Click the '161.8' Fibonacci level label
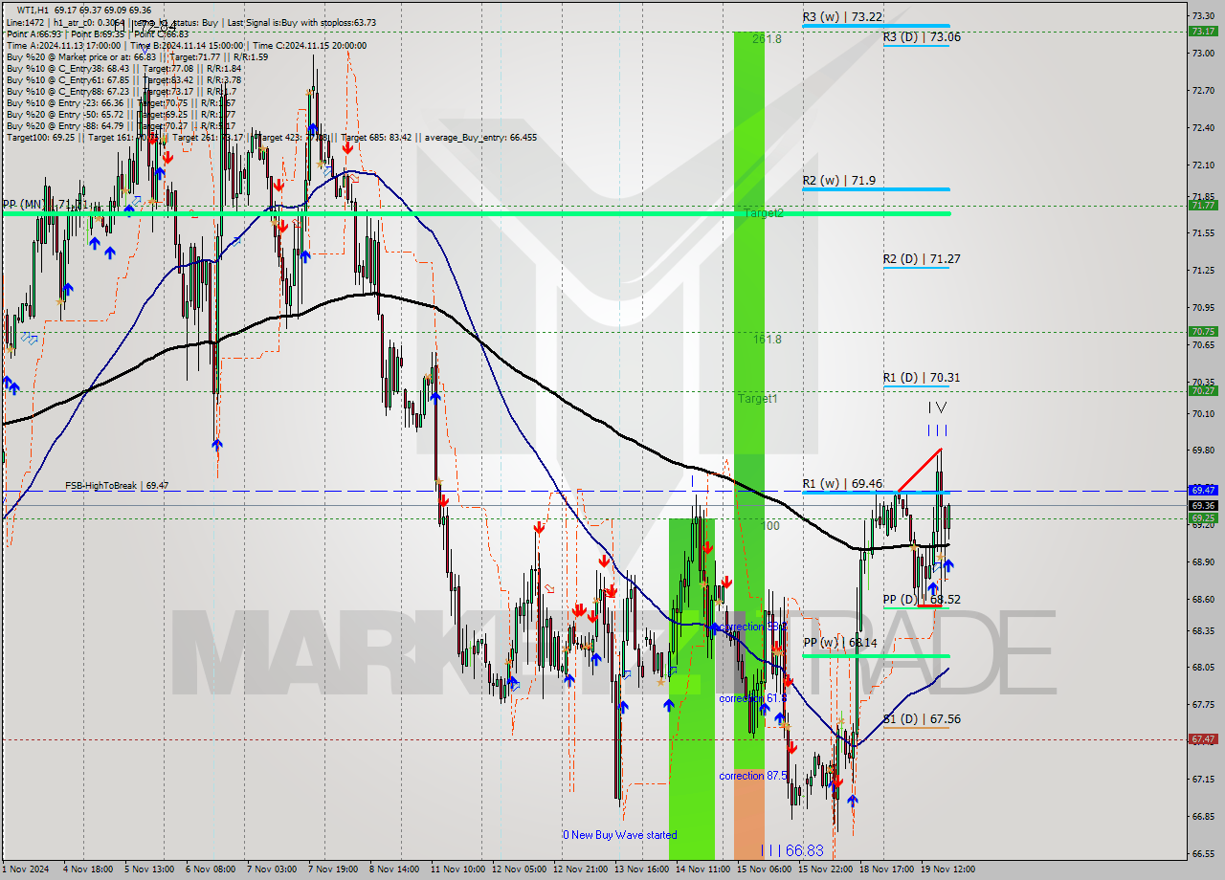The image size is (1225, 880). coord(767,339)
